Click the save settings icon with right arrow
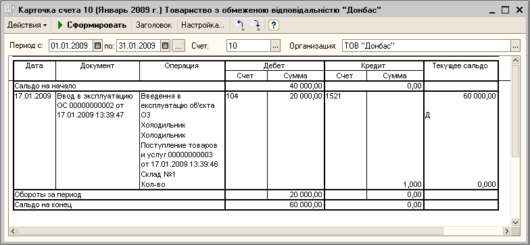530x245 pixels. pos(255,25)
